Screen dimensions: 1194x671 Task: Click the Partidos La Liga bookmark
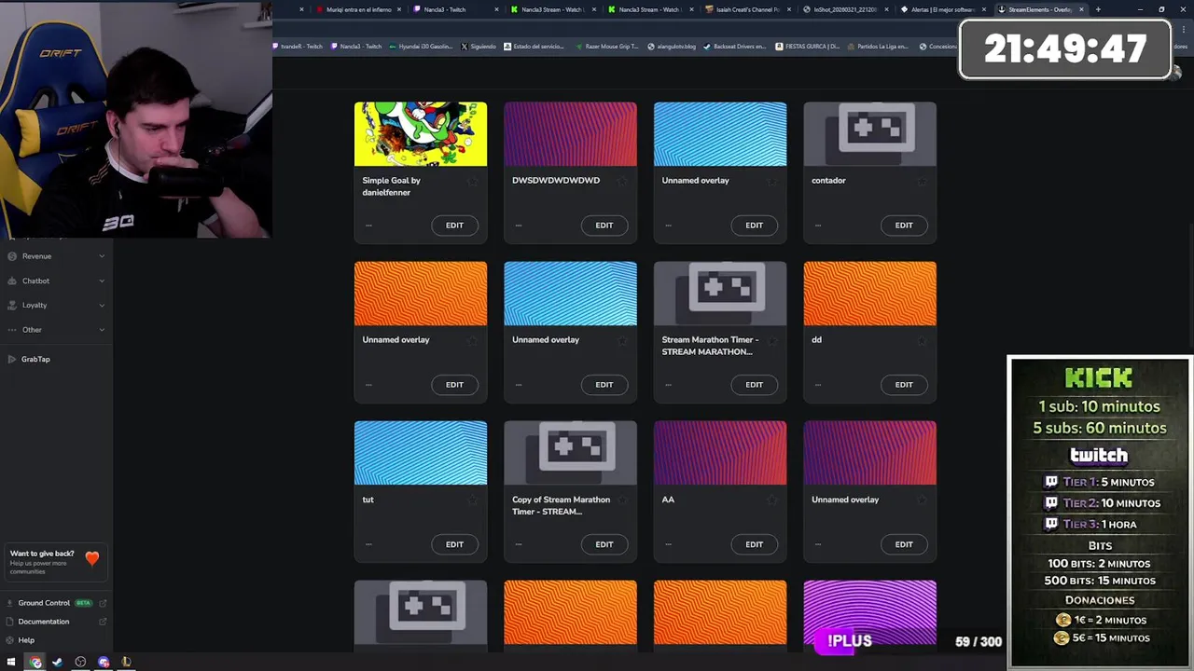pyautogui.click(x=878, y=46)
